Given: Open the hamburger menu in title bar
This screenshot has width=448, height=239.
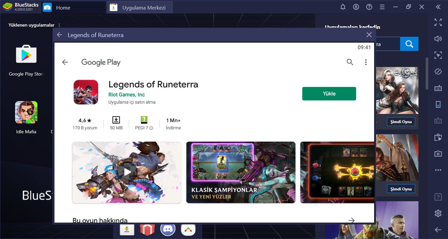Looking at the screenshot, I should [382, 7].
